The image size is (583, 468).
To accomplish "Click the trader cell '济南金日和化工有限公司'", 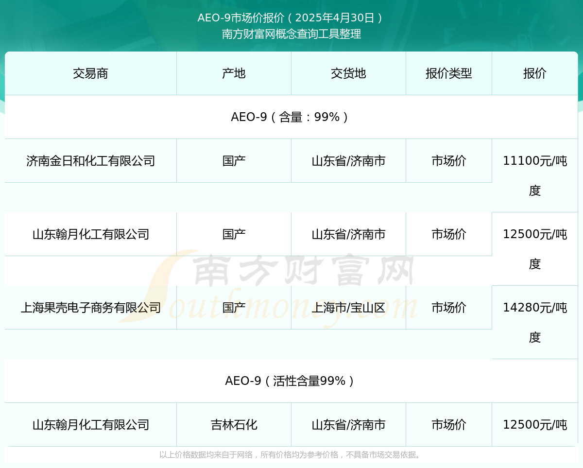I will (x=90, y=161).
